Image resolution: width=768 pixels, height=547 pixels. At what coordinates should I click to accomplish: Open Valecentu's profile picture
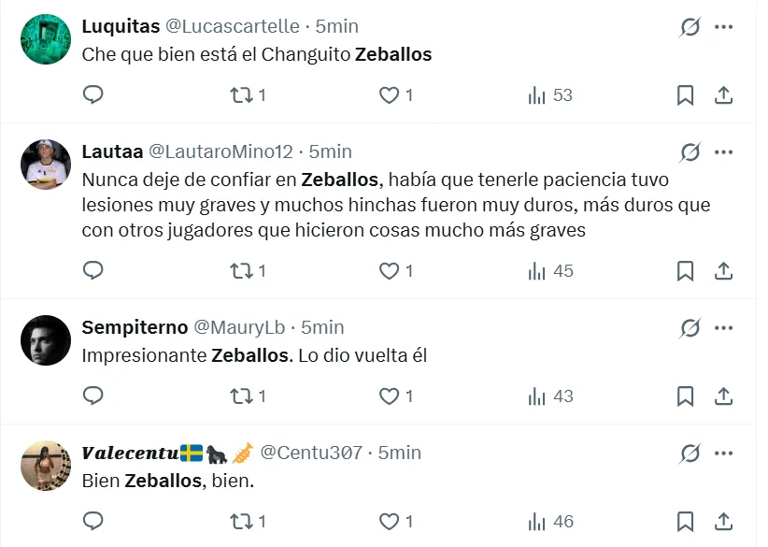point(46,466)
